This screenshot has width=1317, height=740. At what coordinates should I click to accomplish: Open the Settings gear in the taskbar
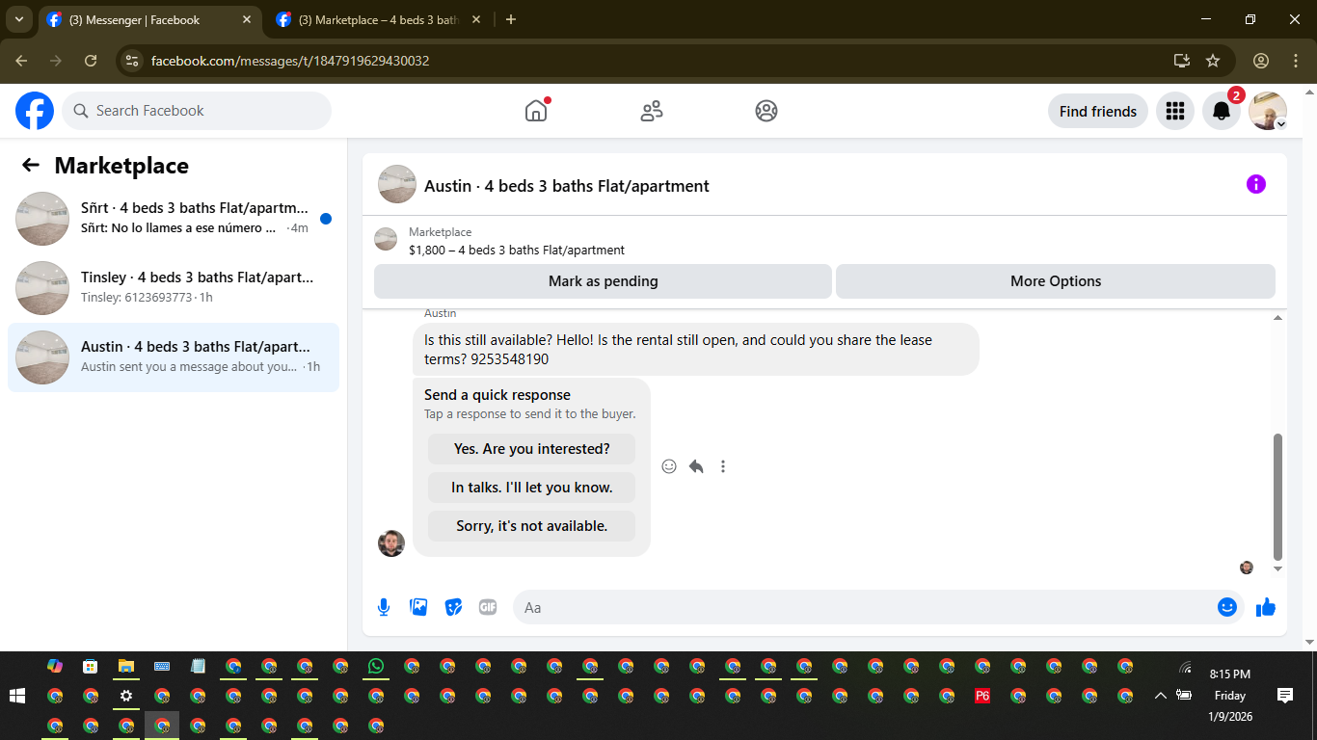click(125, 696)
